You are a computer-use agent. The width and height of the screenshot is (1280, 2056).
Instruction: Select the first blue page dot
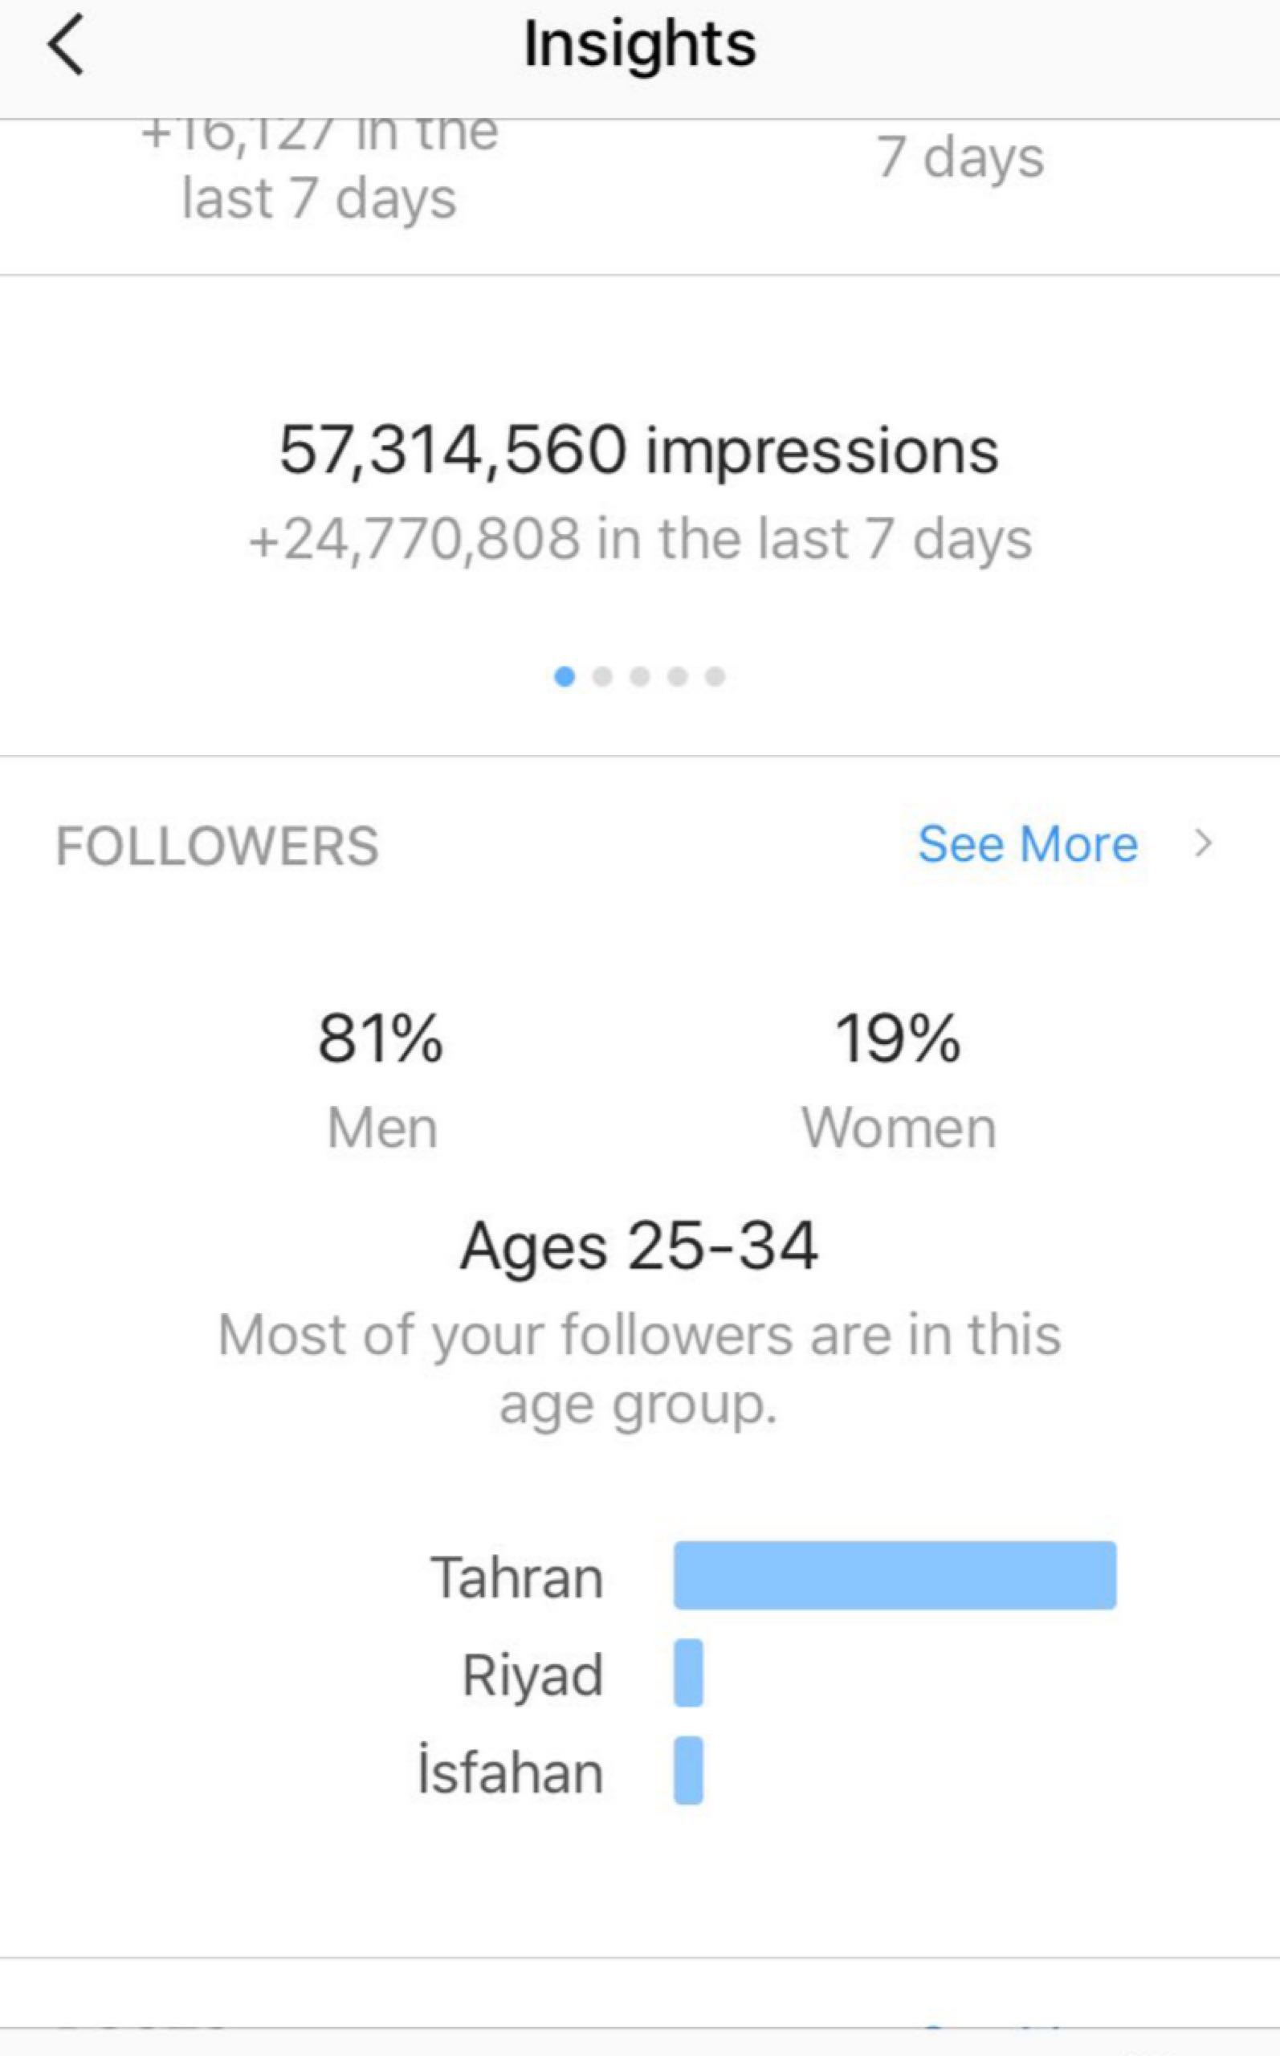pos(565,676)
